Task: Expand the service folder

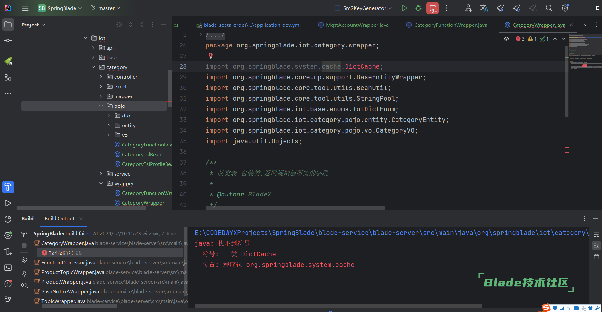Action: pos(101,174)
